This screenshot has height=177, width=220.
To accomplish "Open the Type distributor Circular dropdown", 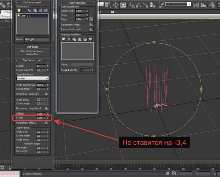I will click(x=32, y=78).
